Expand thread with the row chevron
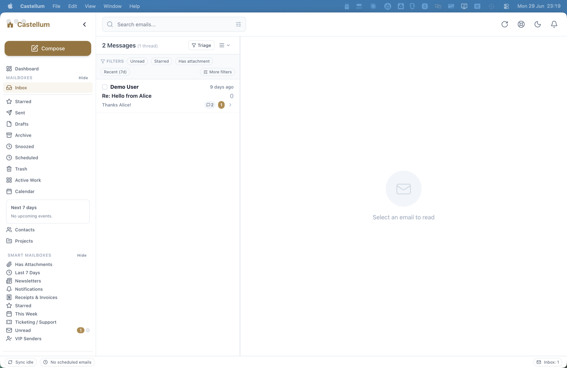 pos(230,105)
